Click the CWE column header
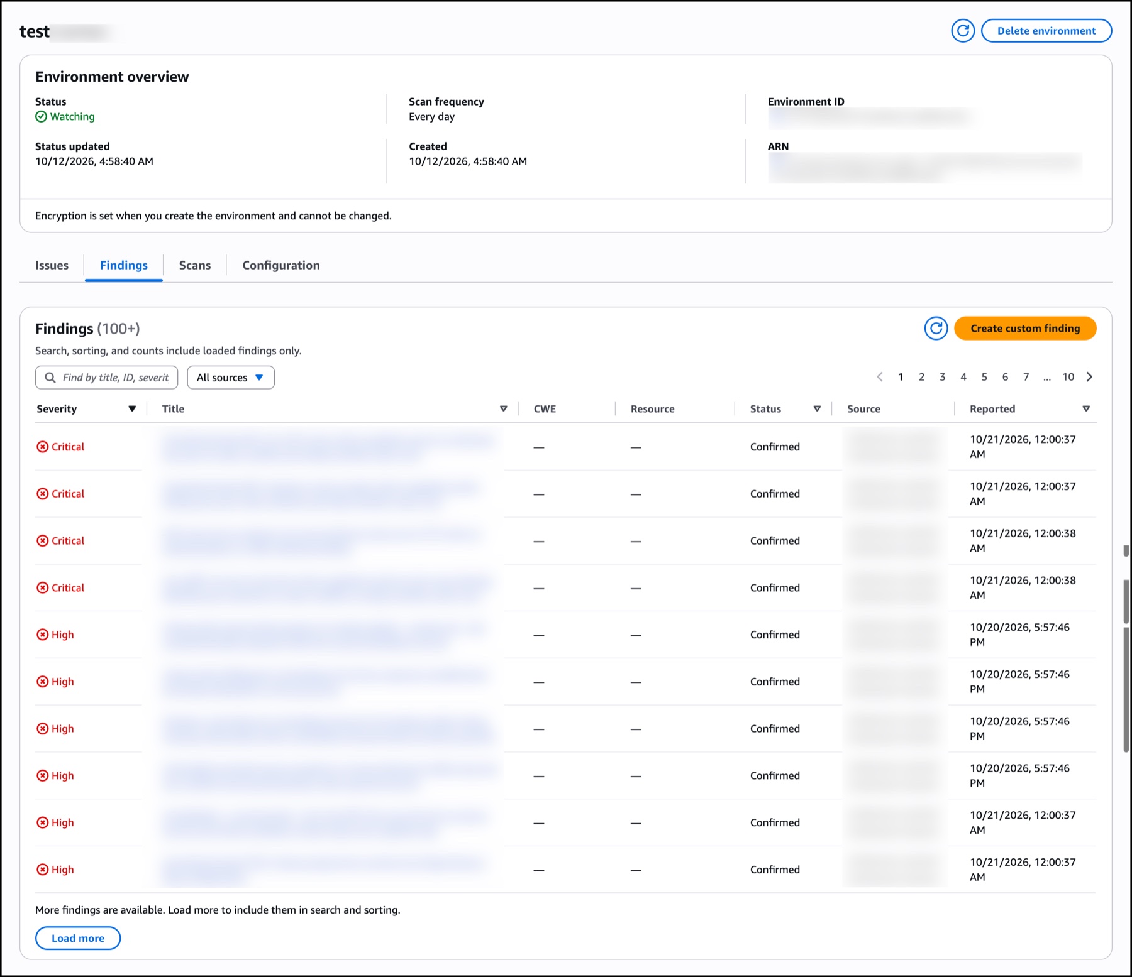The width and height of the screenshot is (1132, 977). (x=545, y=409)
